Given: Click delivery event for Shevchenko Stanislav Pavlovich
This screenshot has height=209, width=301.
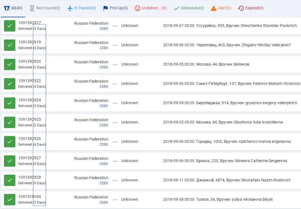Looking at the screenshot, I should pos(230,26).
